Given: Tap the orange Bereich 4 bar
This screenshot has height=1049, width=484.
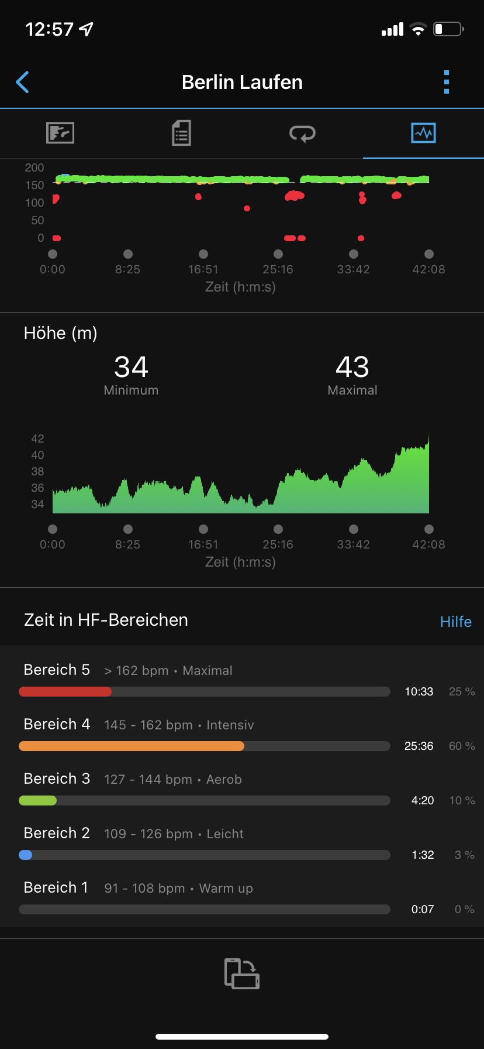Looking at the screenshot, I should [x=132, y=746].
